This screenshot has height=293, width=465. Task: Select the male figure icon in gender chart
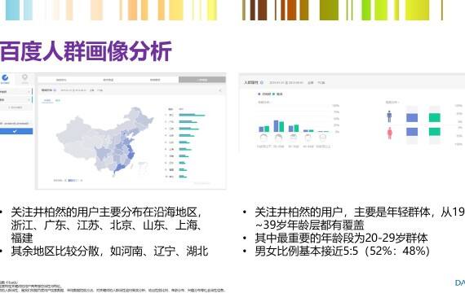click(389, 116)
